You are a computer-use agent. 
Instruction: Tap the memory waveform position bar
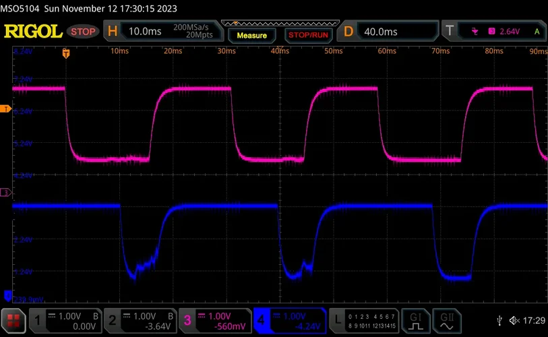coord(280,24)
